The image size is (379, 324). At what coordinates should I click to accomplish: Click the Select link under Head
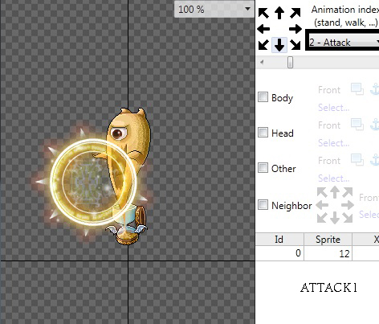pyautogui.click(x=333, y=143)
